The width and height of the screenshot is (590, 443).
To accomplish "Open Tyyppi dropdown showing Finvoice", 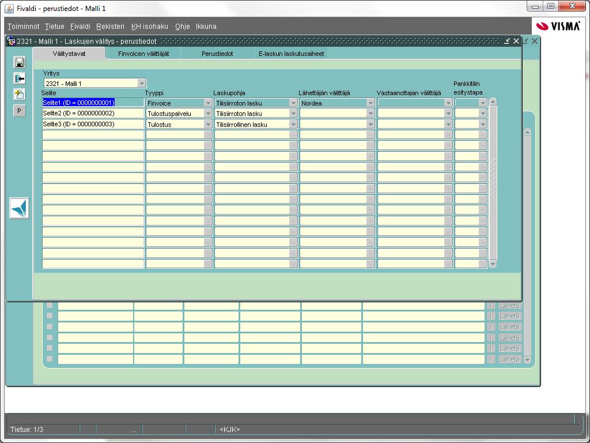I will click(207, 103).
